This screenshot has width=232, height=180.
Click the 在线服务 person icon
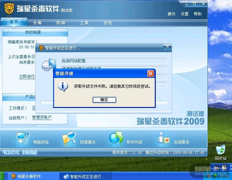pyautogui.click(x=163, y=138)
